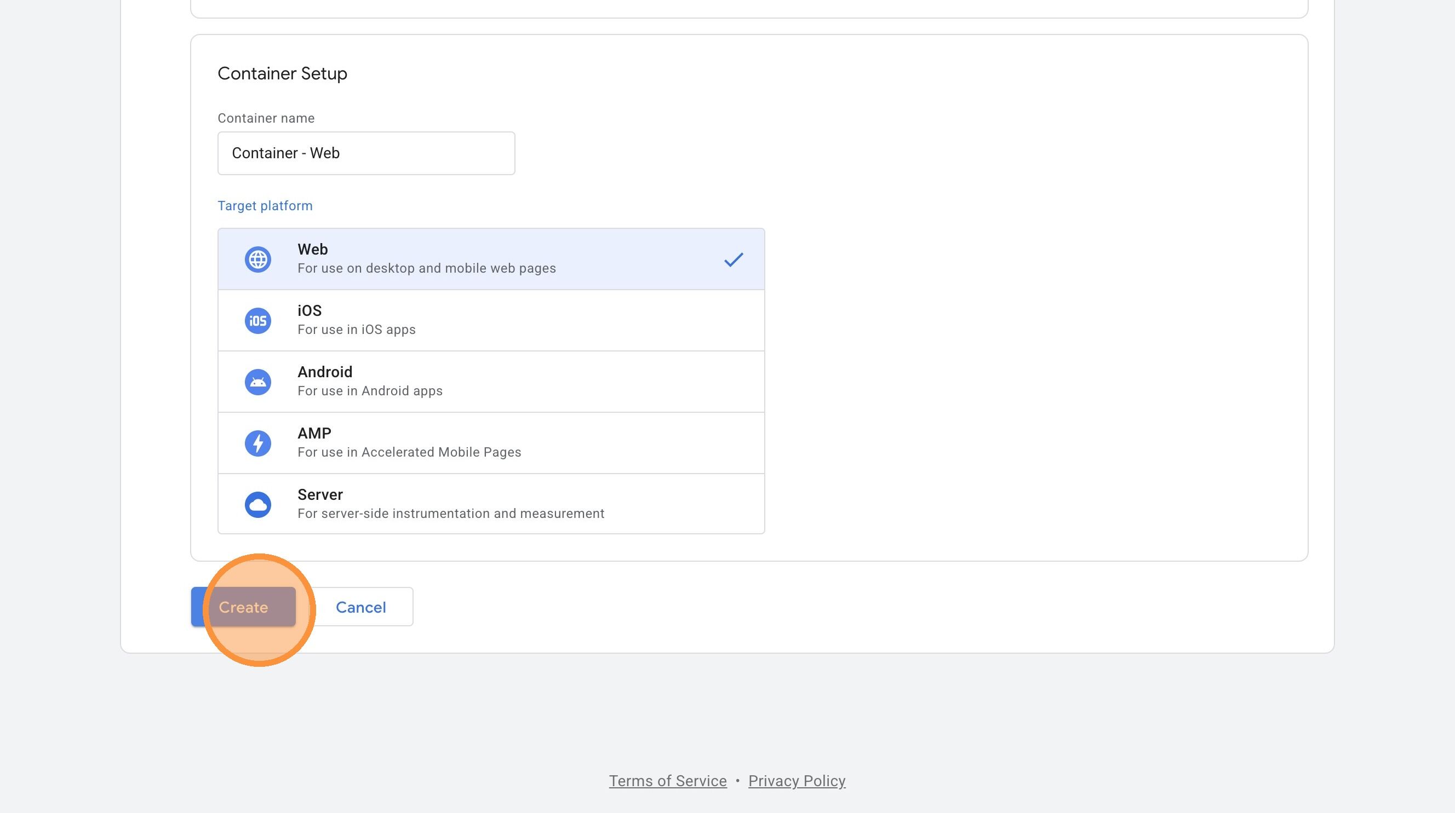The height and width of the screenshot is (813, 1455).
Task: Edit the Container - Web name text
Action: [x=285, y=152]
